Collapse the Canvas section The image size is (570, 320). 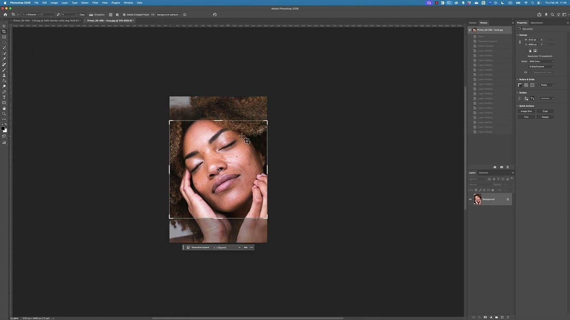pyautogui.click(x=517, y=35)
